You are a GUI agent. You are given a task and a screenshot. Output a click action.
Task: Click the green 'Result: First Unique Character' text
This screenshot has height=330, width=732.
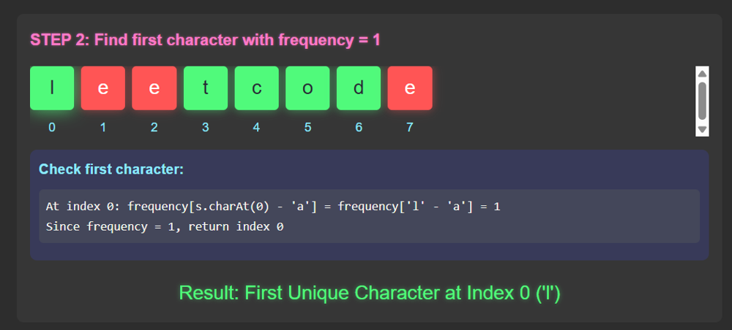coord(370,293)
